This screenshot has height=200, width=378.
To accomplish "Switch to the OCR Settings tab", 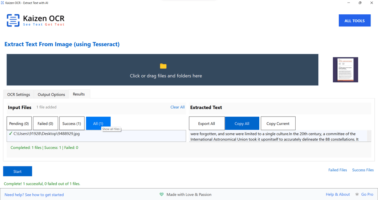I will [19, 94].
